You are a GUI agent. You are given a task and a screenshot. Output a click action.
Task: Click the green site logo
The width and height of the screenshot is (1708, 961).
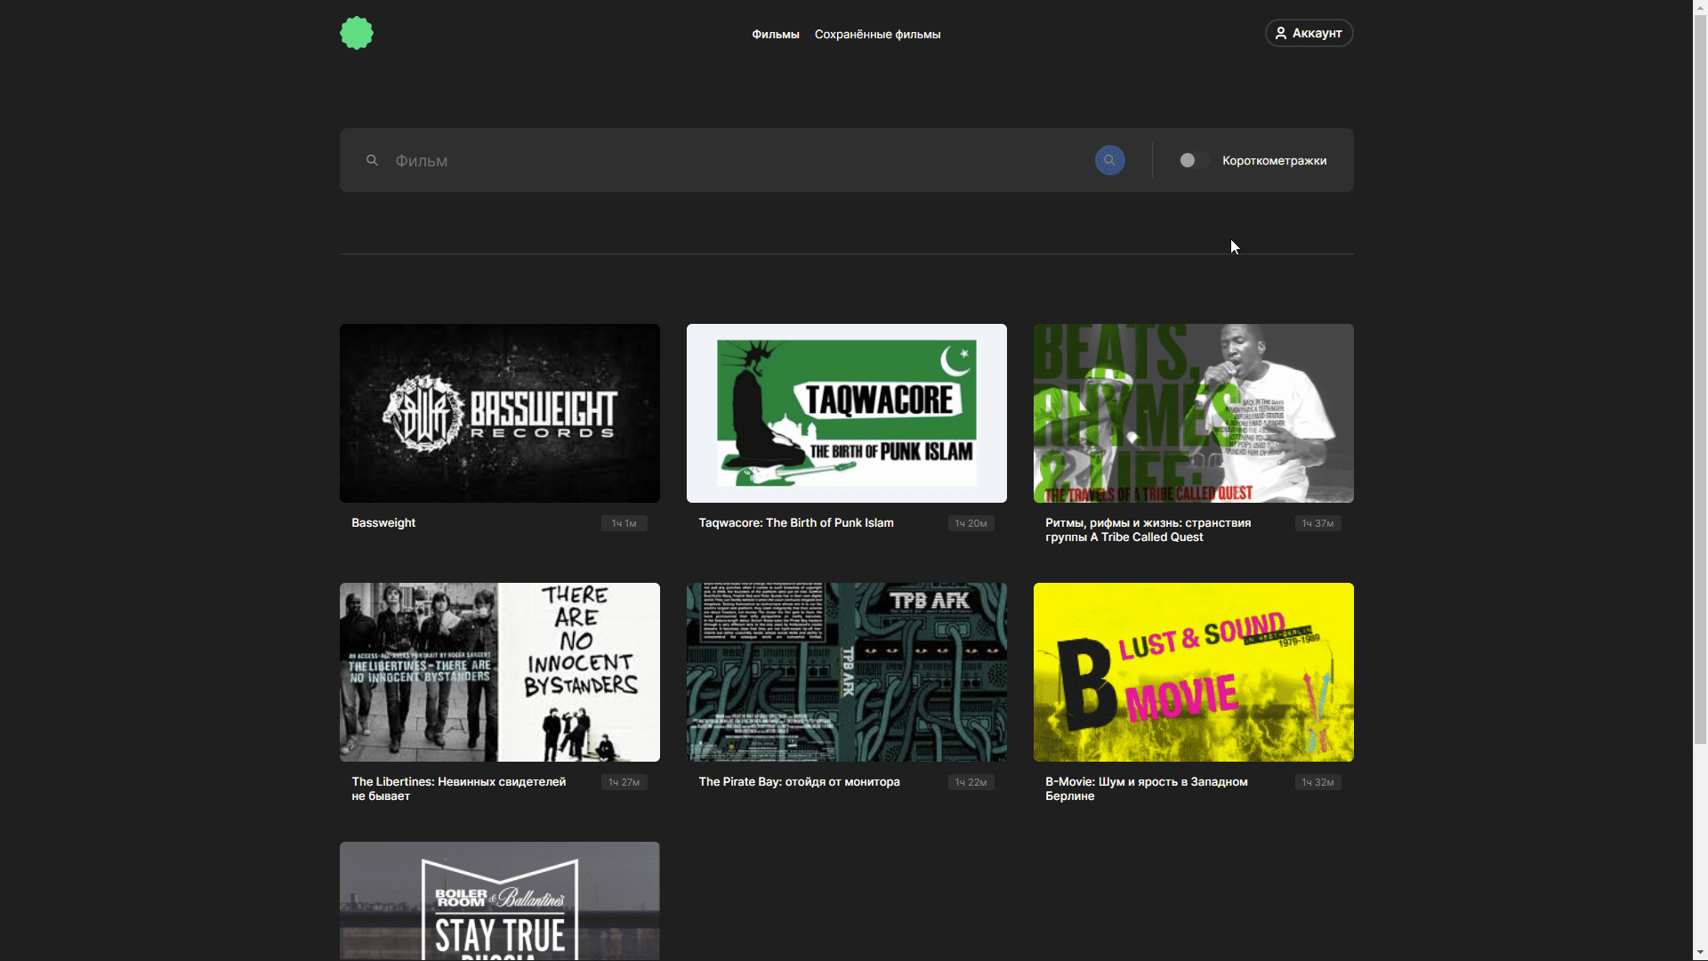[356, 32]
